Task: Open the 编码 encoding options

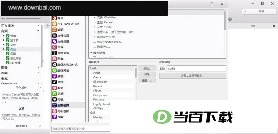Action: [58, 30]
